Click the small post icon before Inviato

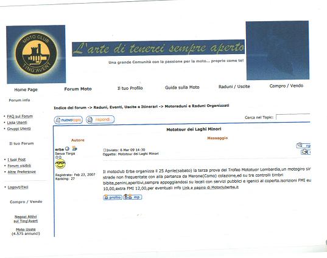click(105, 150)
